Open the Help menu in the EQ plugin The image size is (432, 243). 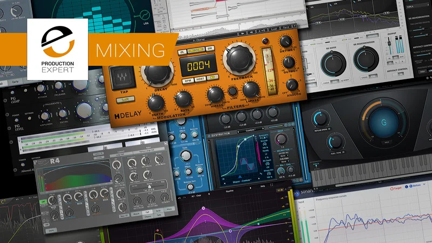click(262, 187)
